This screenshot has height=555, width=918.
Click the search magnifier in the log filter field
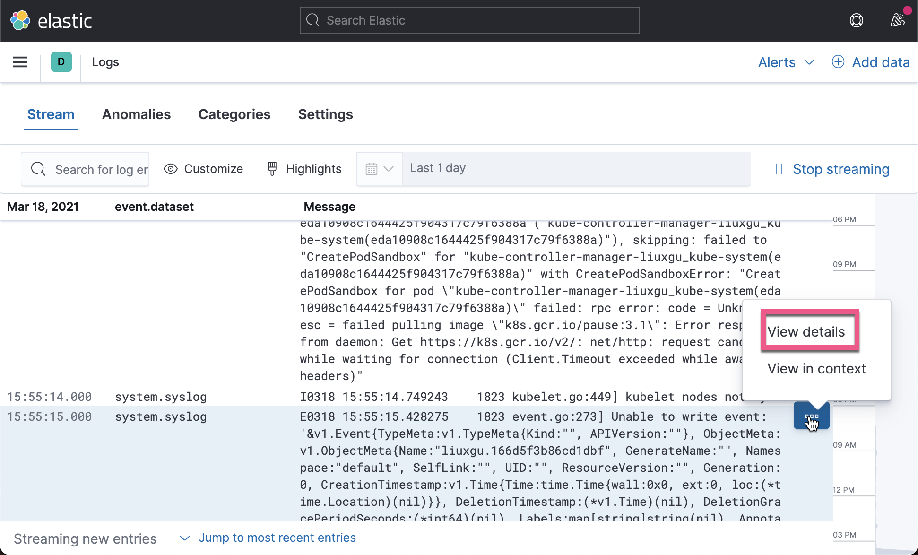(38, 169)
